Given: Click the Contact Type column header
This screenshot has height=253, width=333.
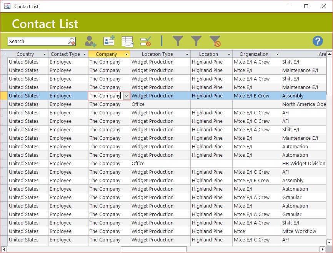Looking at the screenshot, I should tap(65, 54).
